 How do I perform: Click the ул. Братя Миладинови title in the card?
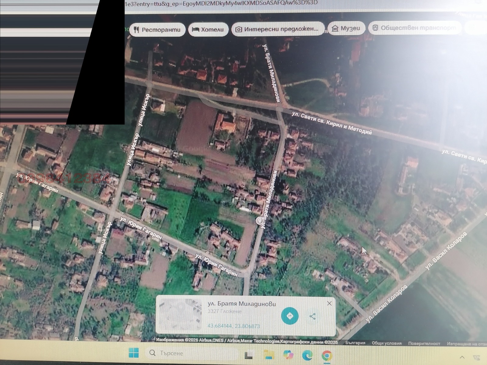(x=242, y=304)
